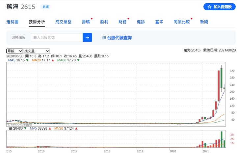The width and height of the screenshot is (237, 160).
Task: Go to the 股利 tab
Action: pyautogui.click(x=104, y=22)
